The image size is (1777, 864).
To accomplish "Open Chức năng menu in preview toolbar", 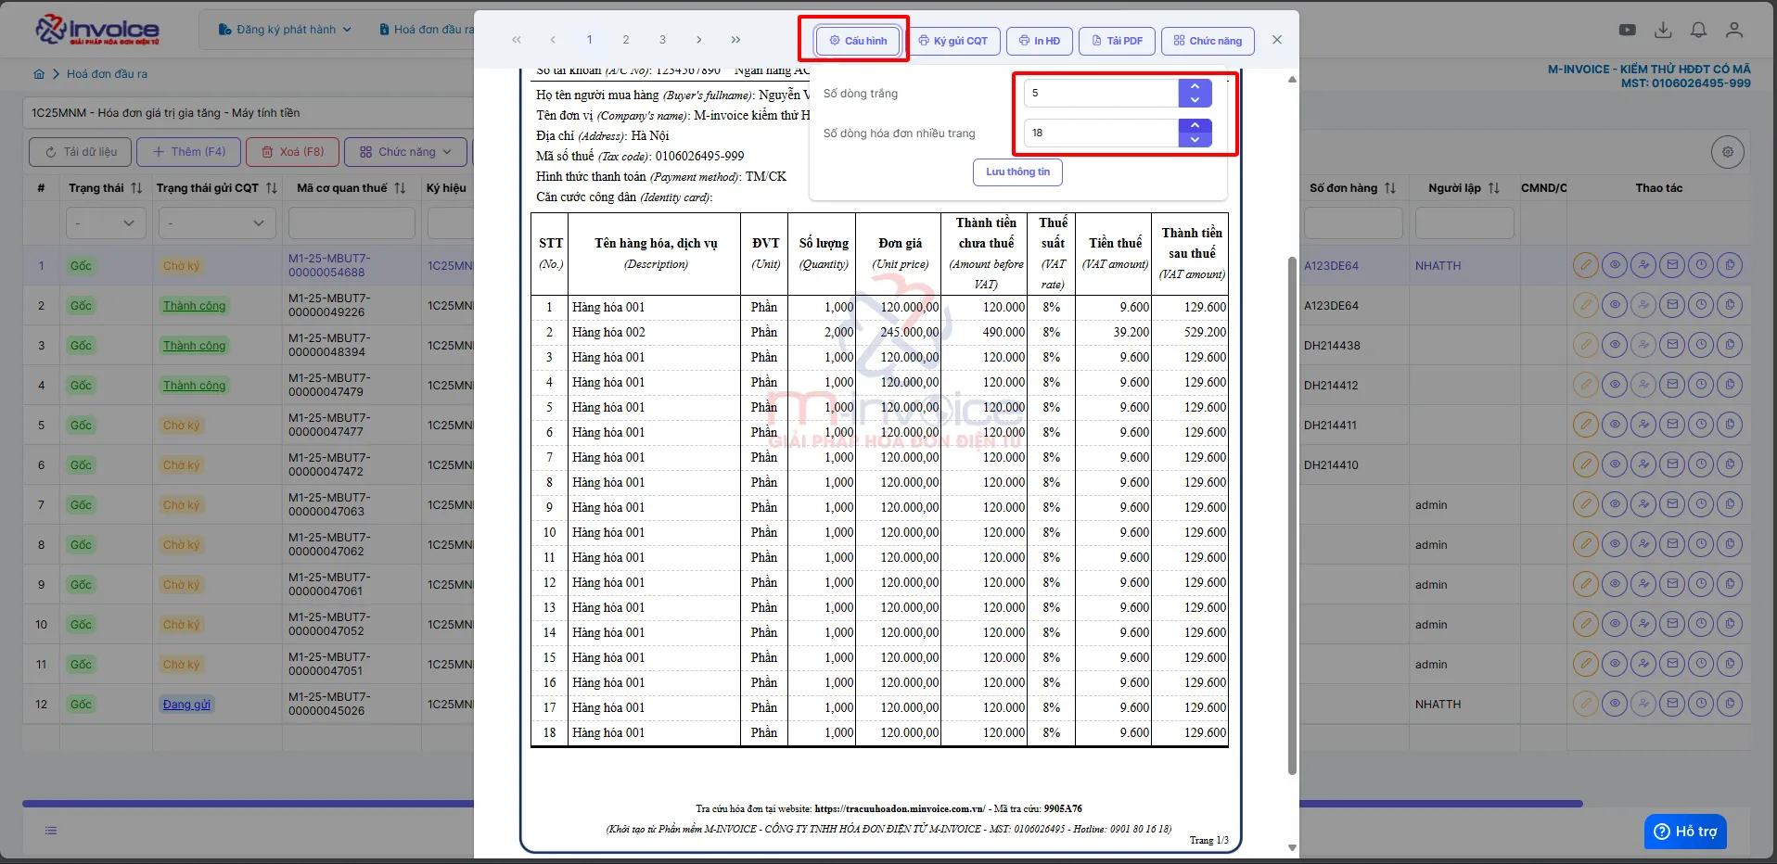I will [x=1208, y=41].
